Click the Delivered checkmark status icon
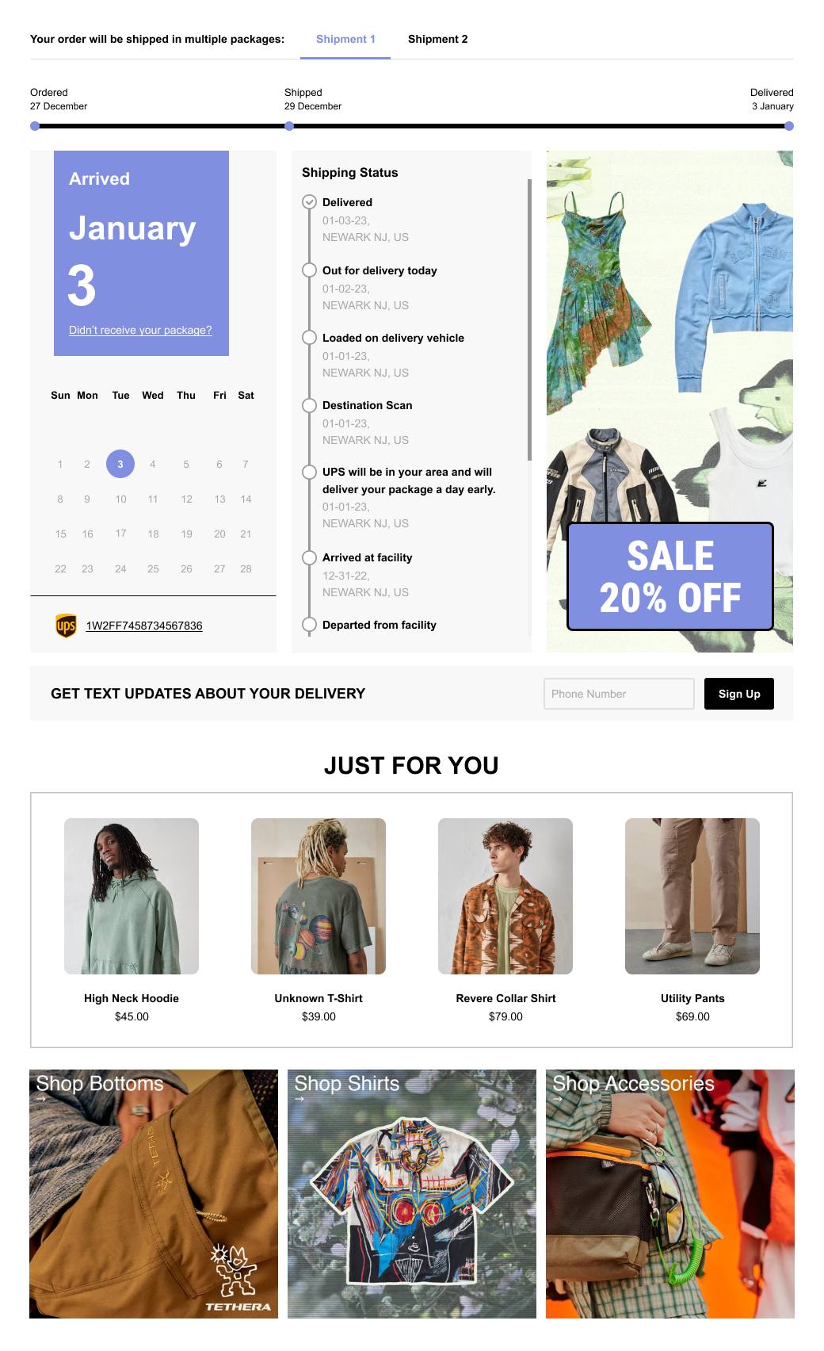Viewport: 824px width, 1351px height. pos(310,202)
